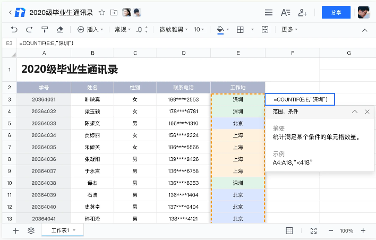Viewport: 376px width, 240px height.
Task: Click the 学号 header cell
Action: tap(44, 88)
